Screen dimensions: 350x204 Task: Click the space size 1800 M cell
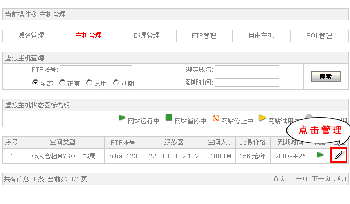[221, 156]
